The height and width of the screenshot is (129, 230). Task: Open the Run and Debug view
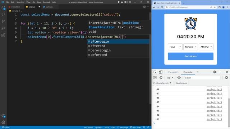[3, 28]
